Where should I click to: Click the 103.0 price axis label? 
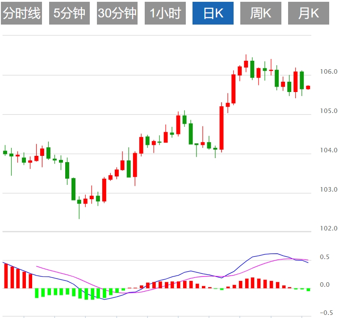pyautogui.click(x=329, y=189)
